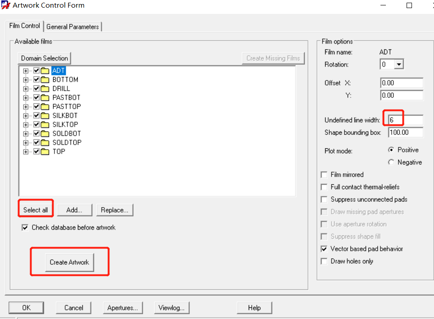The image size is (434, 319).
Task: Enable Draw holes only
Action: pos(324,261)
